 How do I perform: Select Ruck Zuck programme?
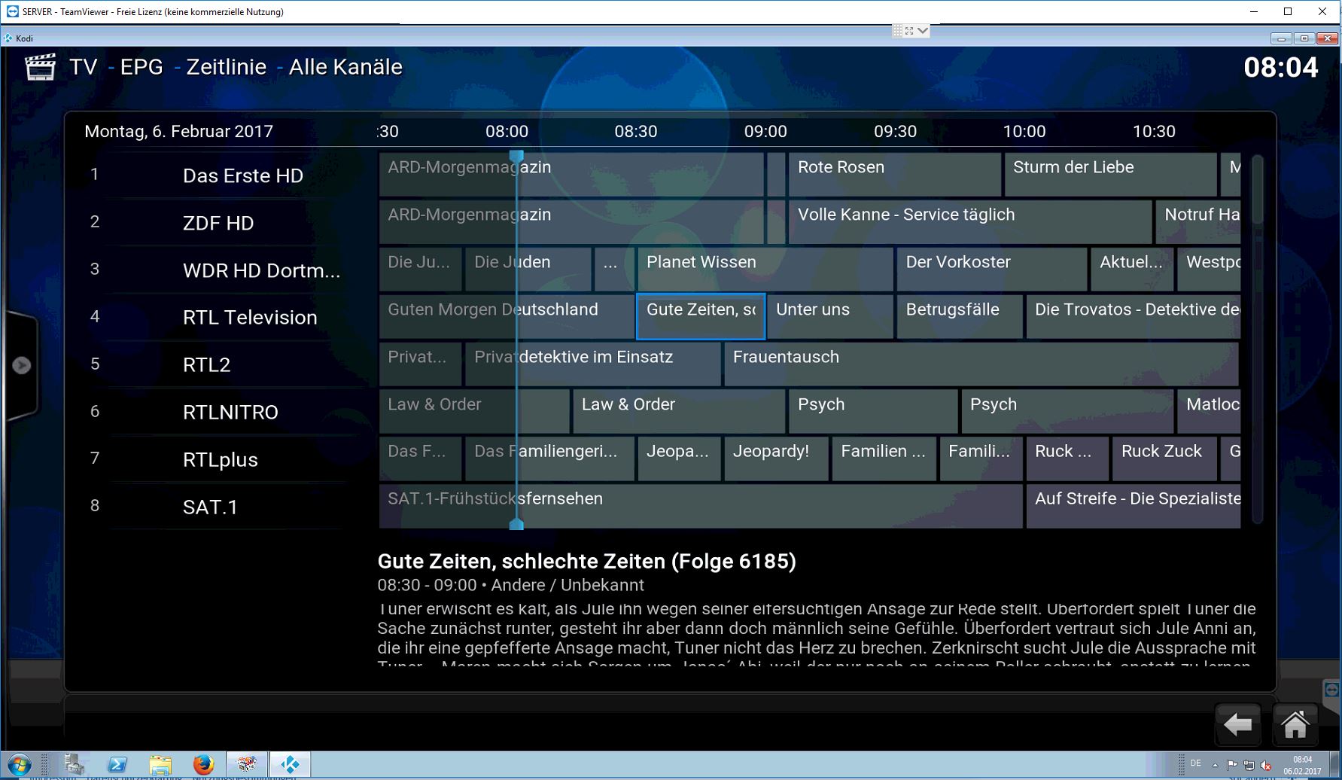pyautogui.click(x=1164, y=458)
